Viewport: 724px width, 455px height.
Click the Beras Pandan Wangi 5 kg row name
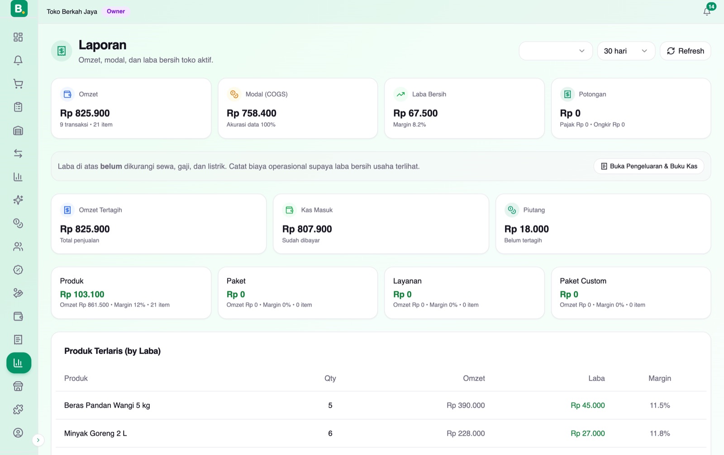pyautogui.click(x=107, y=405)
